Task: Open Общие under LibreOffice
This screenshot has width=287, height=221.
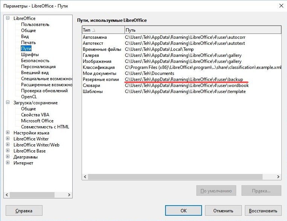Action: (x=28, y=30)
